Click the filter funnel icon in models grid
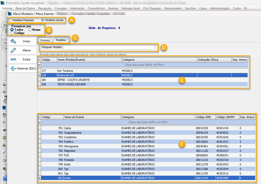 click(x=39, y=65)
